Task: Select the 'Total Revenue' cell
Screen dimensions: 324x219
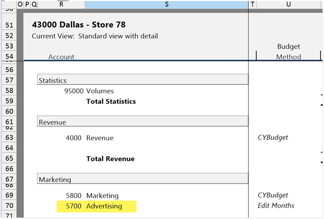Action: point(110,159)
